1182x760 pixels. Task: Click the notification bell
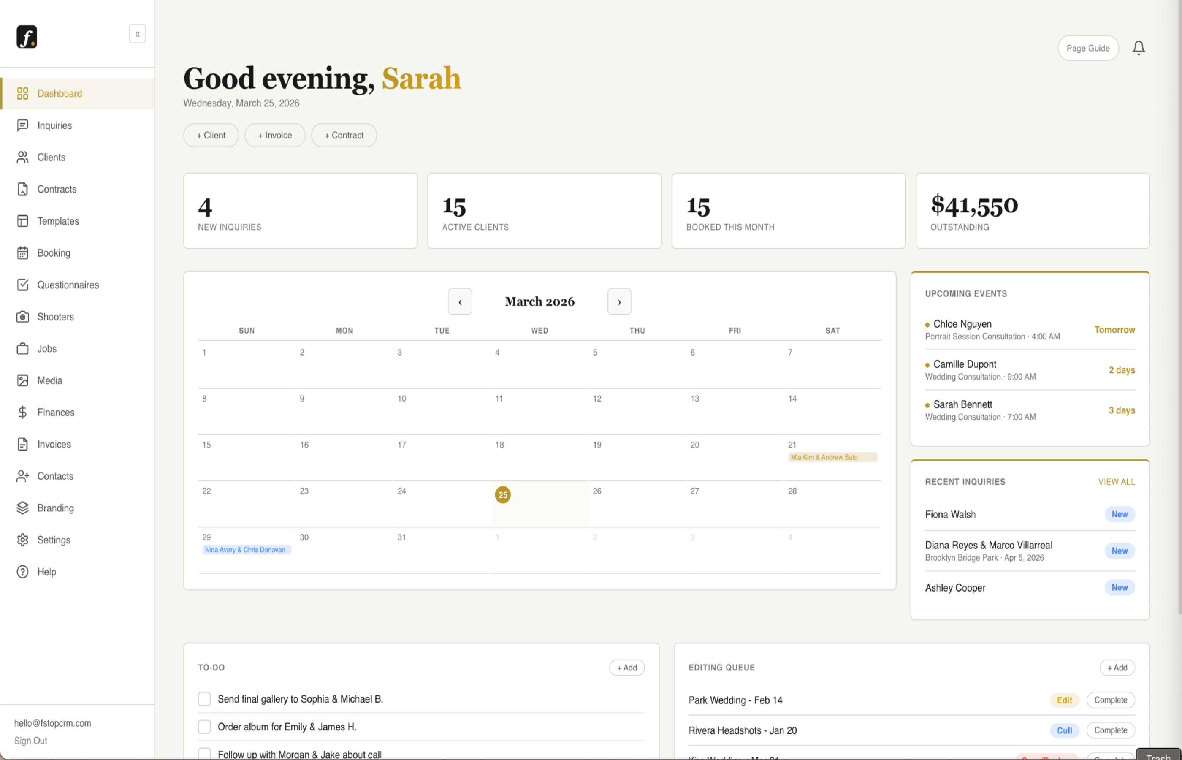coord(1139,47)
